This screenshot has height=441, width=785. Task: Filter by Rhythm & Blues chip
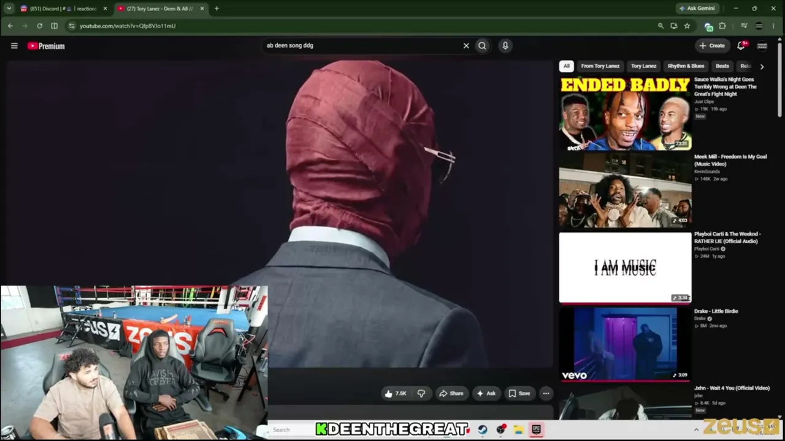pos(686,66)
